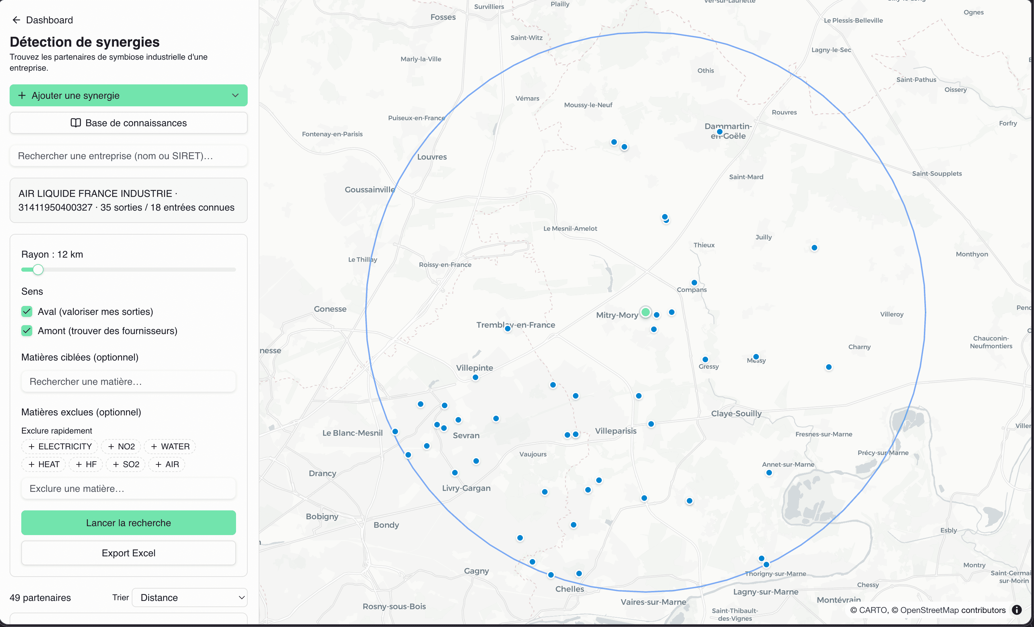Select the AIR LIQUIDE FRANCE INDUSTRIE card
Screen dimensions: 1034x627
pos(128,200)
